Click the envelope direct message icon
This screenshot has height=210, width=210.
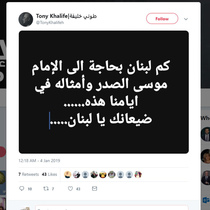click(95, 188)
